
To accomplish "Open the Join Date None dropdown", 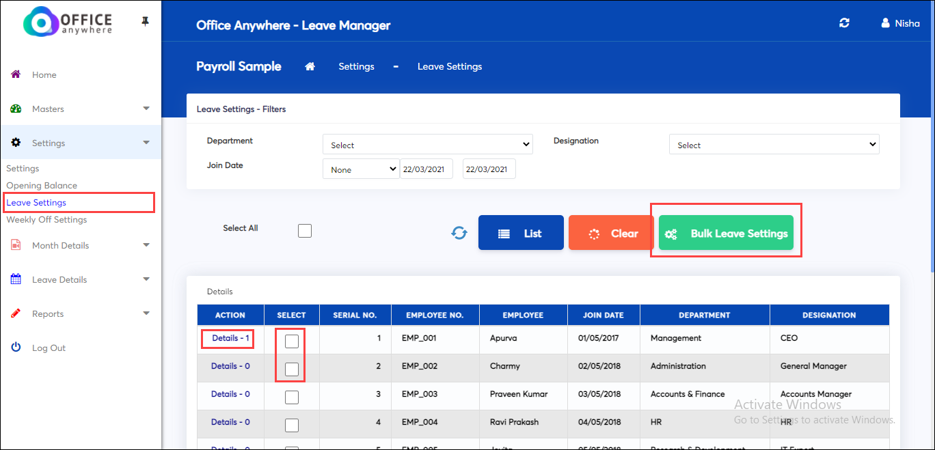I will point(361,169).
